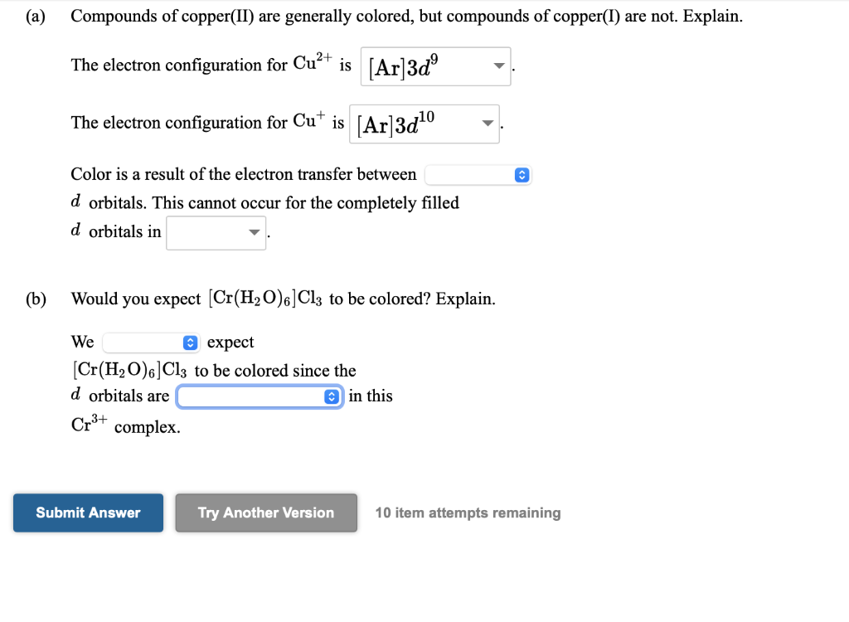Click the up arrow of the 'We expect' stepper

[191, 338]
